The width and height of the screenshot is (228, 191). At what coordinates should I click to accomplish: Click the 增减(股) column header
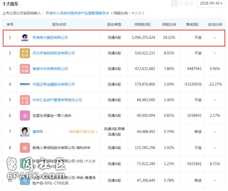pyautogui.click(x=193, y=25)
